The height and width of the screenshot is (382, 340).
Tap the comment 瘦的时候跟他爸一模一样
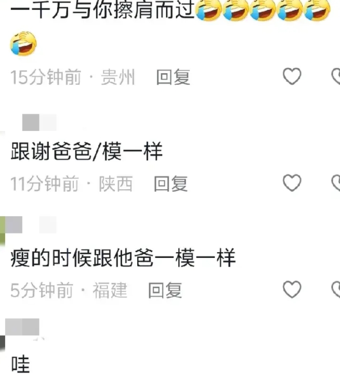click(123, 258)
